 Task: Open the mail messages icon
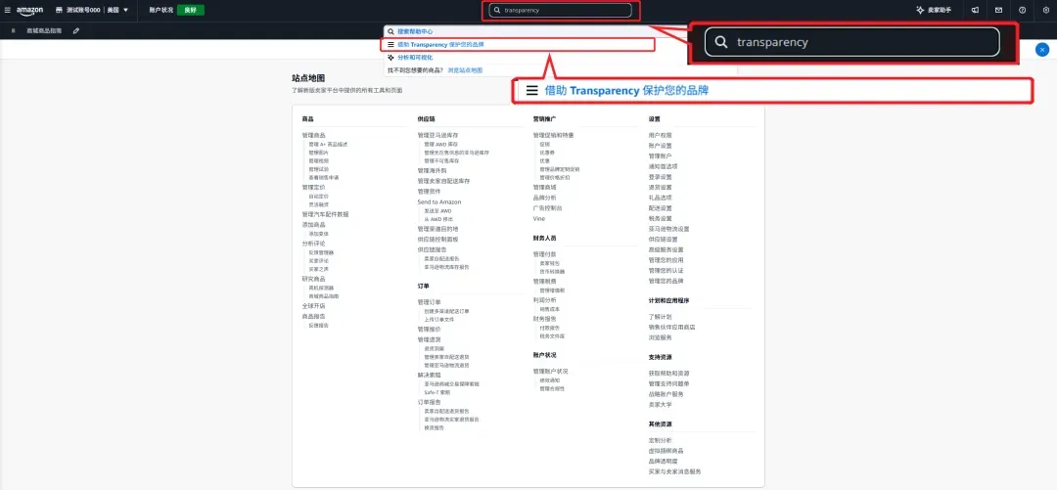pyautogui.click(x=999, y=10)
